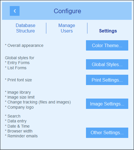The width and height of the screenshot is (134, 150).
Task: Open Print Settings dialog
Action: pyautogui.click(x=107, y=80)
